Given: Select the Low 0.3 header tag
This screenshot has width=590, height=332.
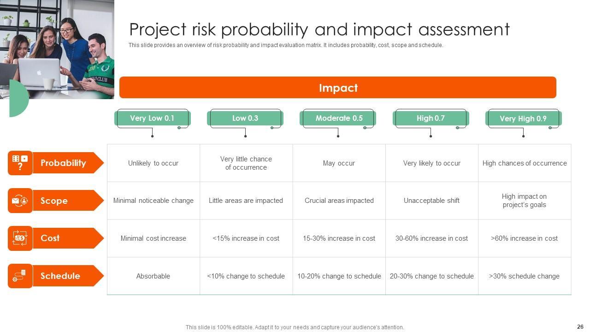Looking at the screenshot, I should [x=245, y=119].
